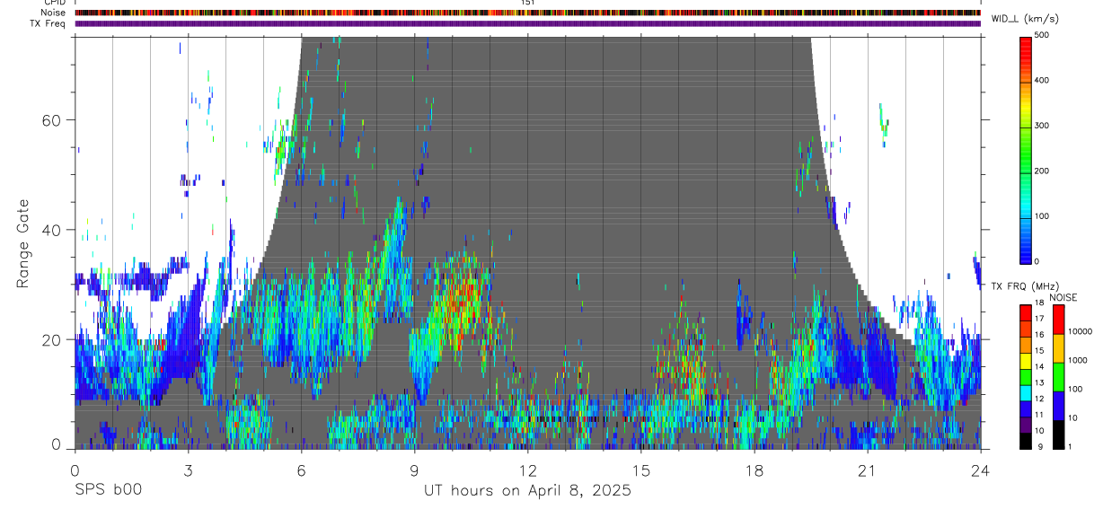This screenshot has width=1103, height=509.
Task: Click the "TX FRQ (MHz)" legend title
Action: [1024, 286]
